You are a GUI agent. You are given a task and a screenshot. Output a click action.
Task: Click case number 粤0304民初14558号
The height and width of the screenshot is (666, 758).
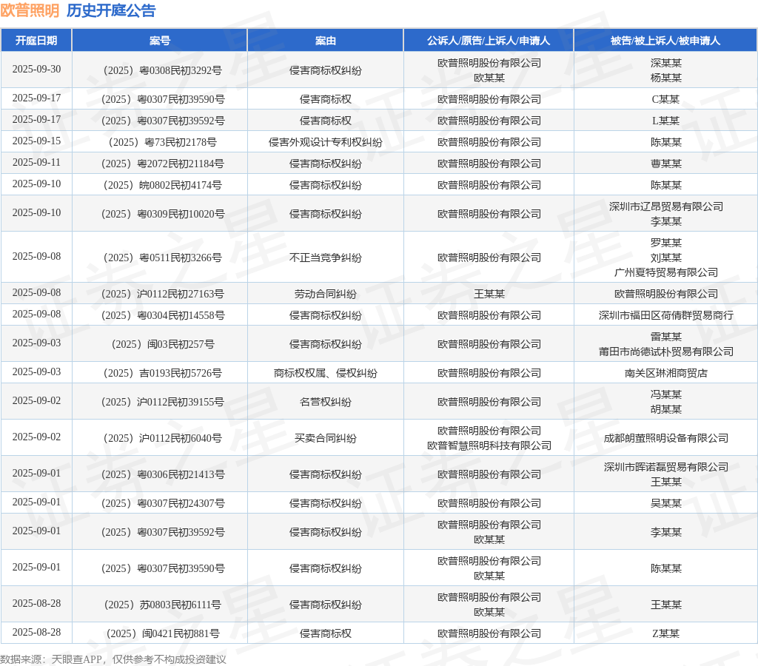point(163,315)
